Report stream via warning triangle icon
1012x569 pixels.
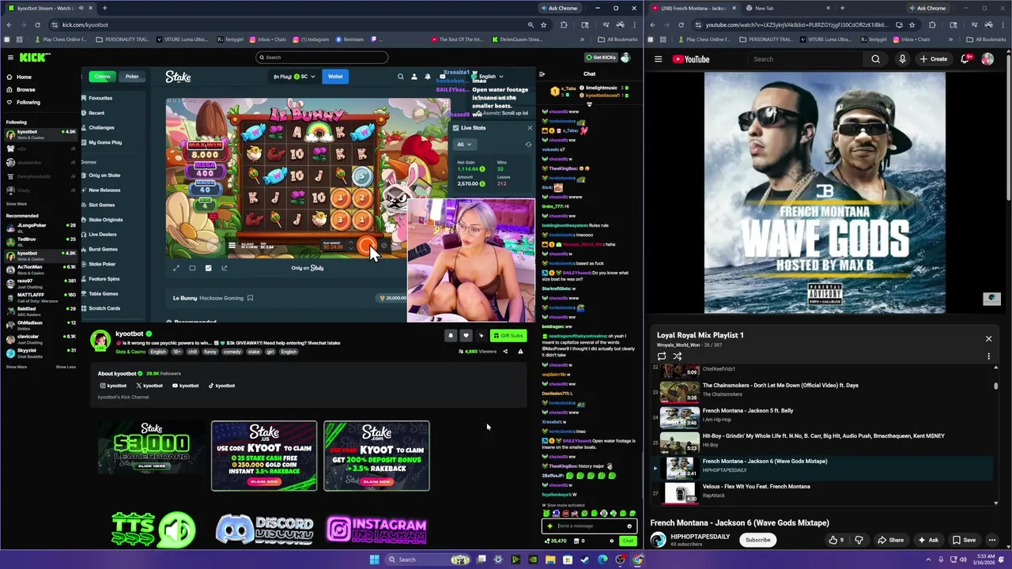tap(520, 352)
